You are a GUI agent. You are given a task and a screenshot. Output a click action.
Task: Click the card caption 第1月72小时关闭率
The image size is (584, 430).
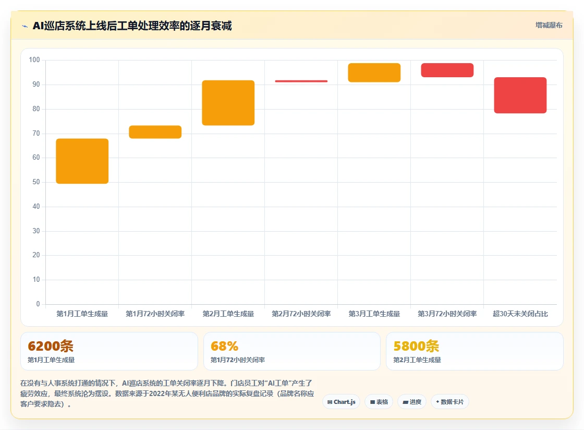pyautogui.click(x=238, y=360)
